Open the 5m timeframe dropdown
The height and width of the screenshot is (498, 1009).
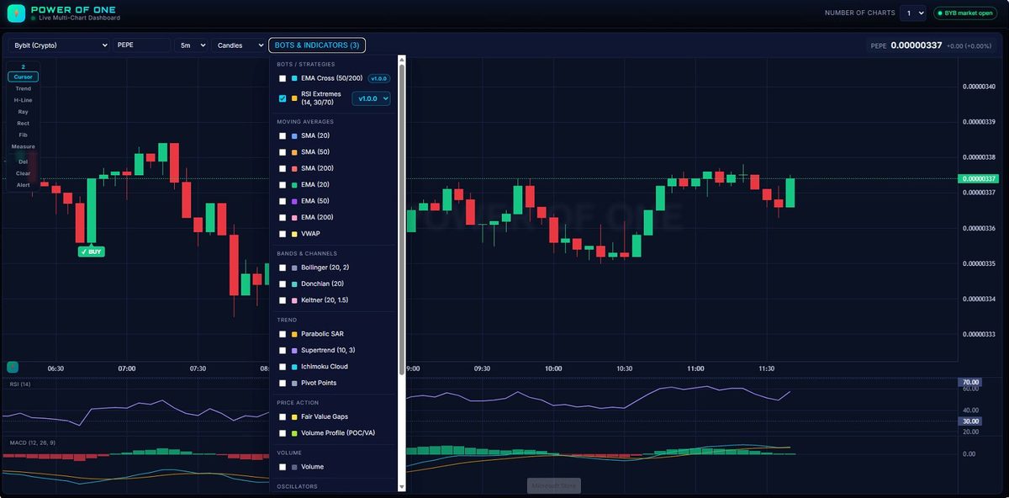pyautogui.click(x=191, y=45)
